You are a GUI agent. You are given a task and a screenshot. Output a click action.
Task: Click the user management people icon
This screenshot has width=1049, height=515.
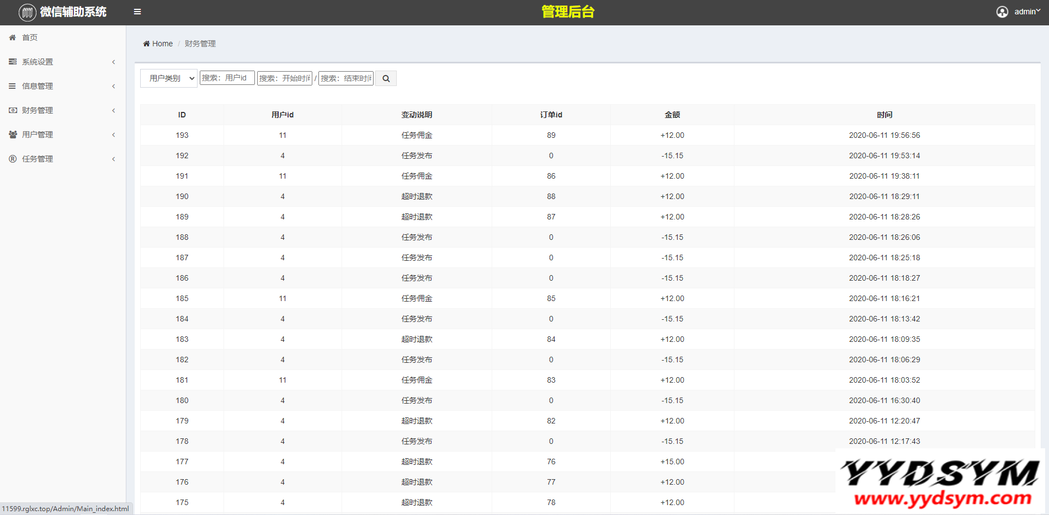click(13, 135)
